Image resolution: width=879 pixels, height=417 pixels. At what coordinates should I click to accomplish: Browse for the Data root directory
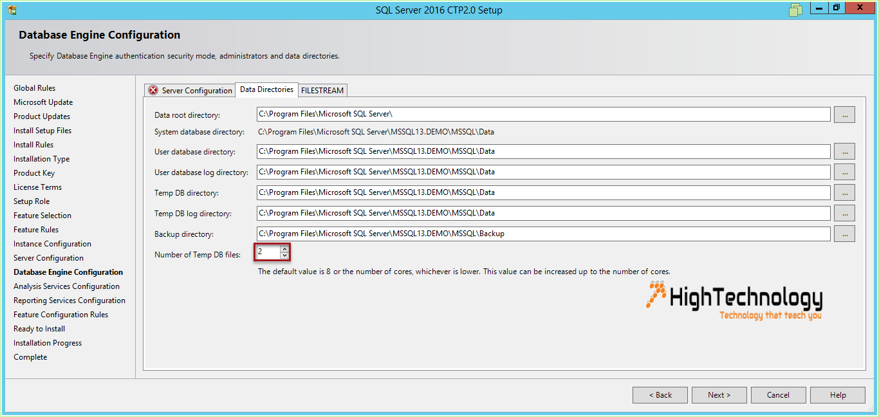844,115
